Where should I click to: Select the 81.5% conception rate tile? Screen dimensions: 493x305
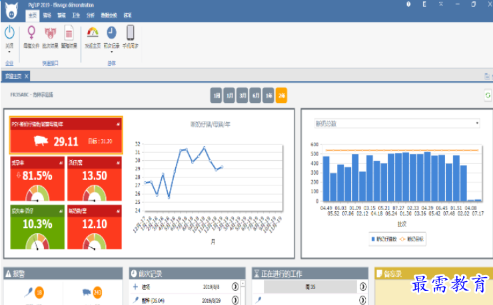[x=37, y=179]
